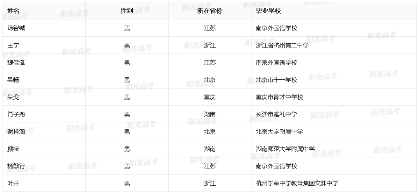Click 浙江 in the 浙江省杭州第二中学 row

210,45
